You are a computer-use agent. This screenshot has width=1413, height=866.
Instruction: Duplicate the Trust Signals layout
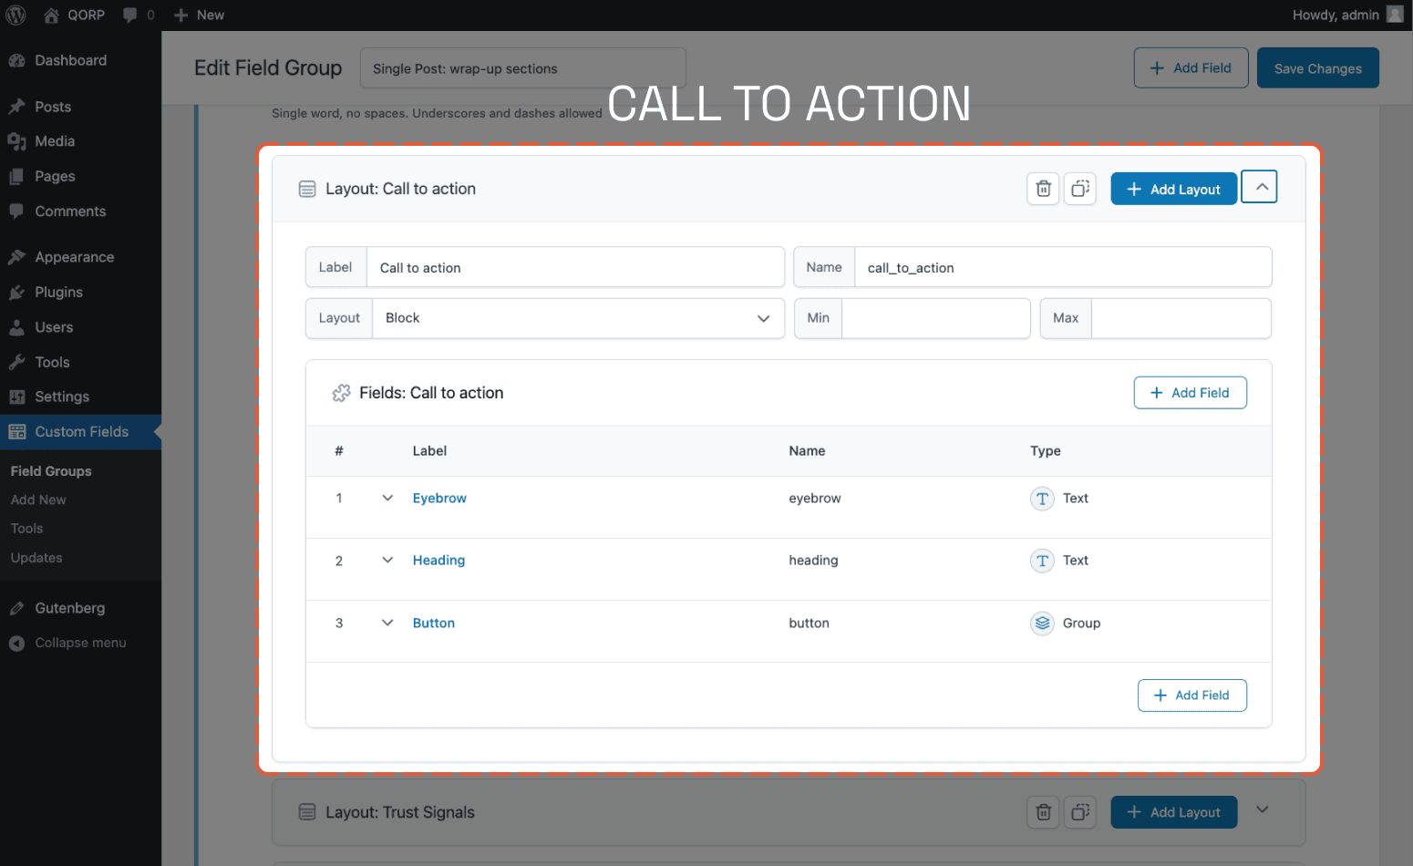click(1080, 812)
